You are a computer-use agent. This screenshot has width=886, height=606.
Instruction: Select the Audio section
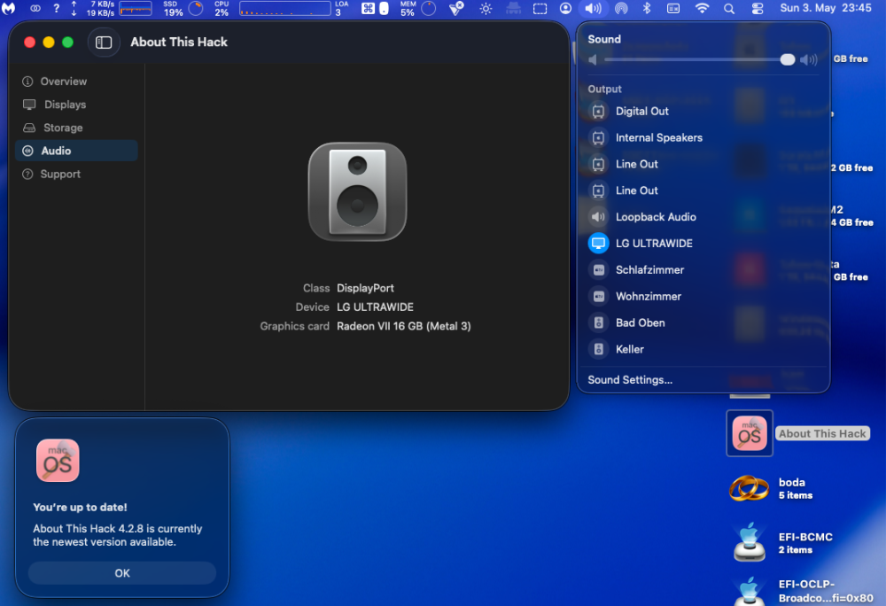pos(76,151)
